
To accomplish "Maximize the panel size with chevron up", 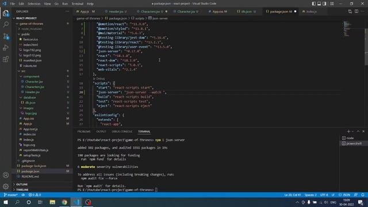I will pyautogui.click(x=358, y=132).
